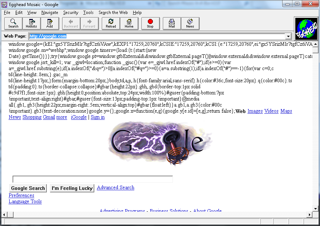Follow the Images link

pos(255,111)
